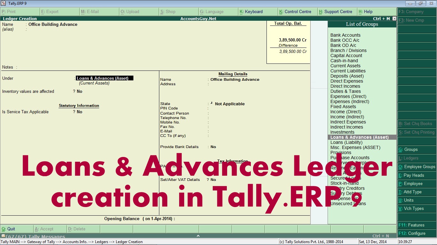
Task: Select 'Direct Incomes' in List of Groups
Action: pyautogui.click(x=345, y=86)
